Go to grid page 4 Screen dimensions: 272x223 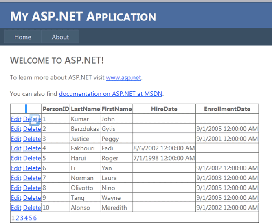[x=26, y=218]
